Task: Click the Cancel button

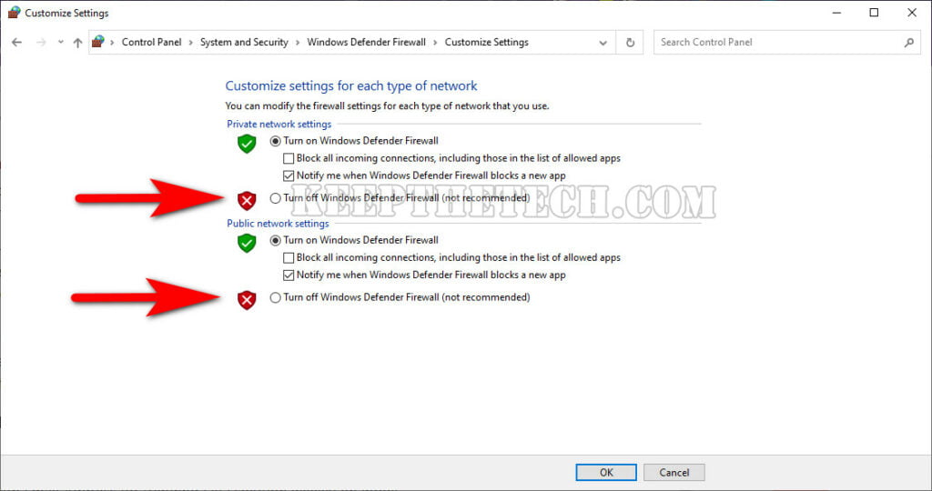Action: [x=674, y=473]
